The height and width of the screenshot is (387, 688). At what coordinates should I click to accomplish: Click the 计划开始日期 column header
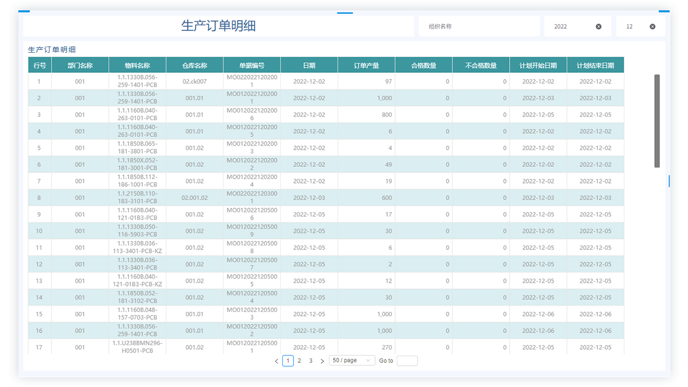click(x=538, y=65)
